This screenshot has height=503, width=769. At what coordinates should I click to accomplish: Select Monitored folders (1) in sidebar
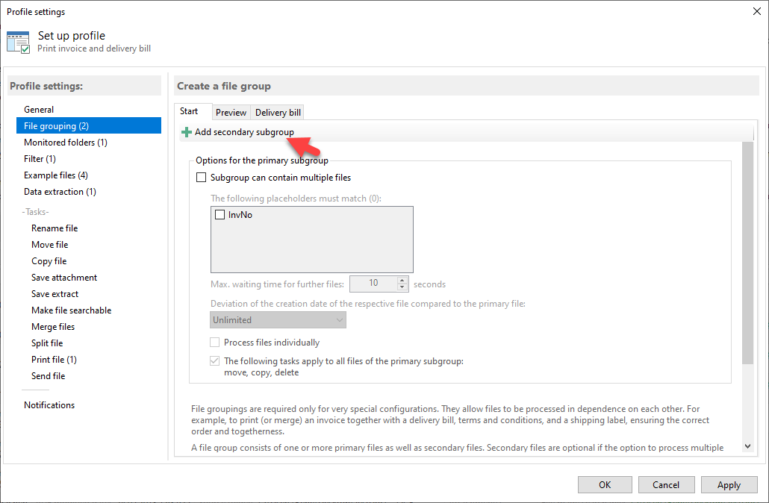66,143
